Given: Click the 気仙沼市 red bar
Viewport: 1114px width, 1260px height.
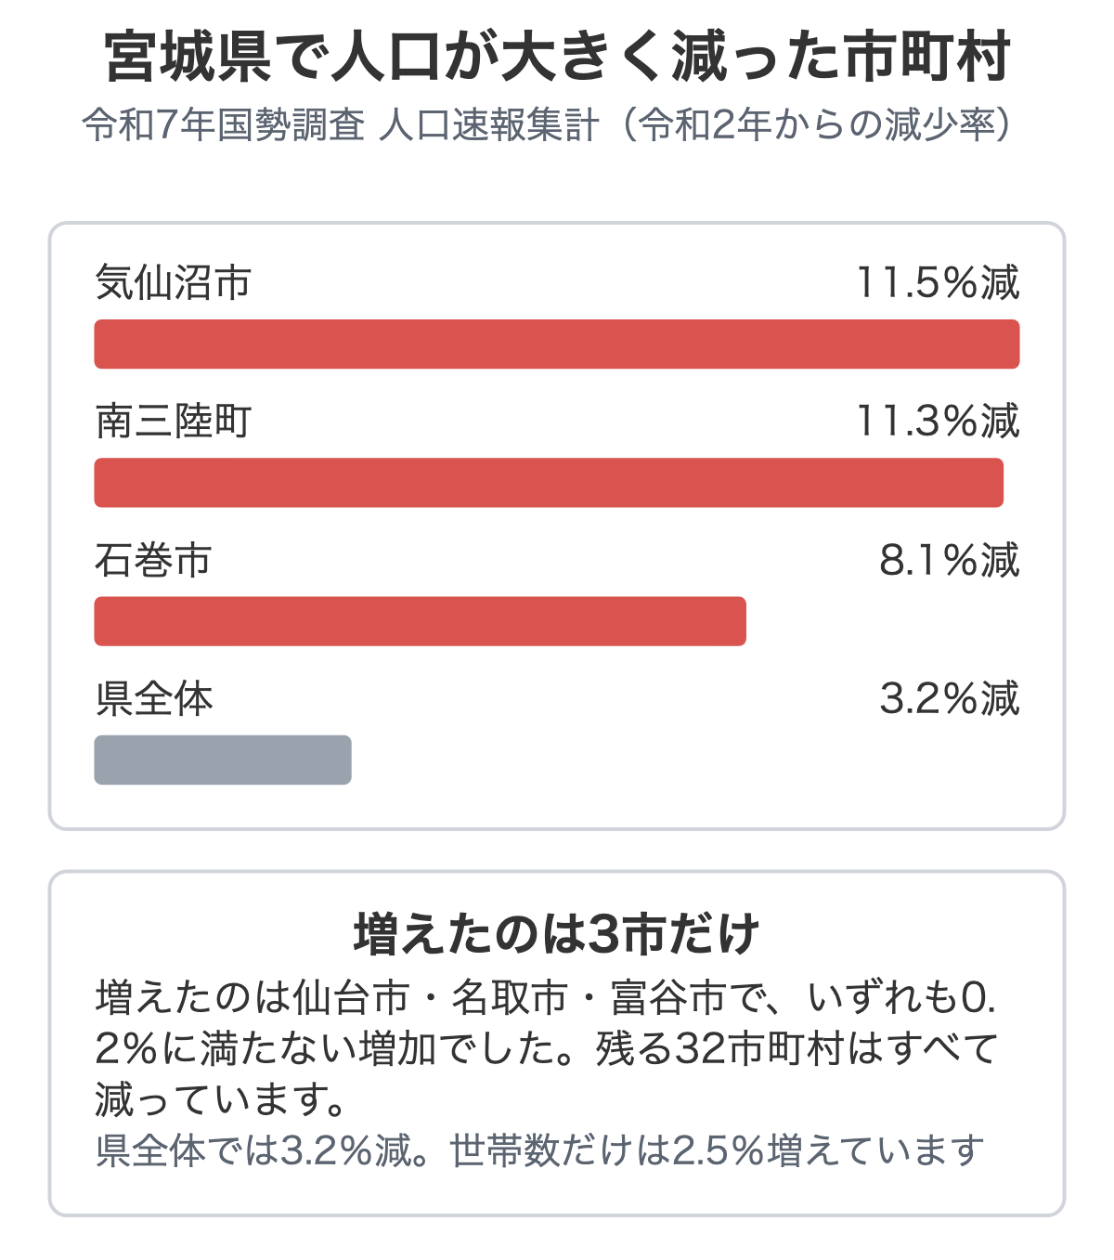Looking at the screenshot, I should tap(557, 344).
